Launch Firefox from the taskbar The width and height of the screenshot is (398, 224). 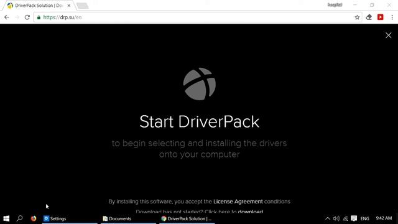(33, 218)
